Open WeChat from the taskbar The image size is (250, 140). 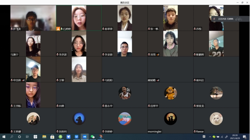92,137
